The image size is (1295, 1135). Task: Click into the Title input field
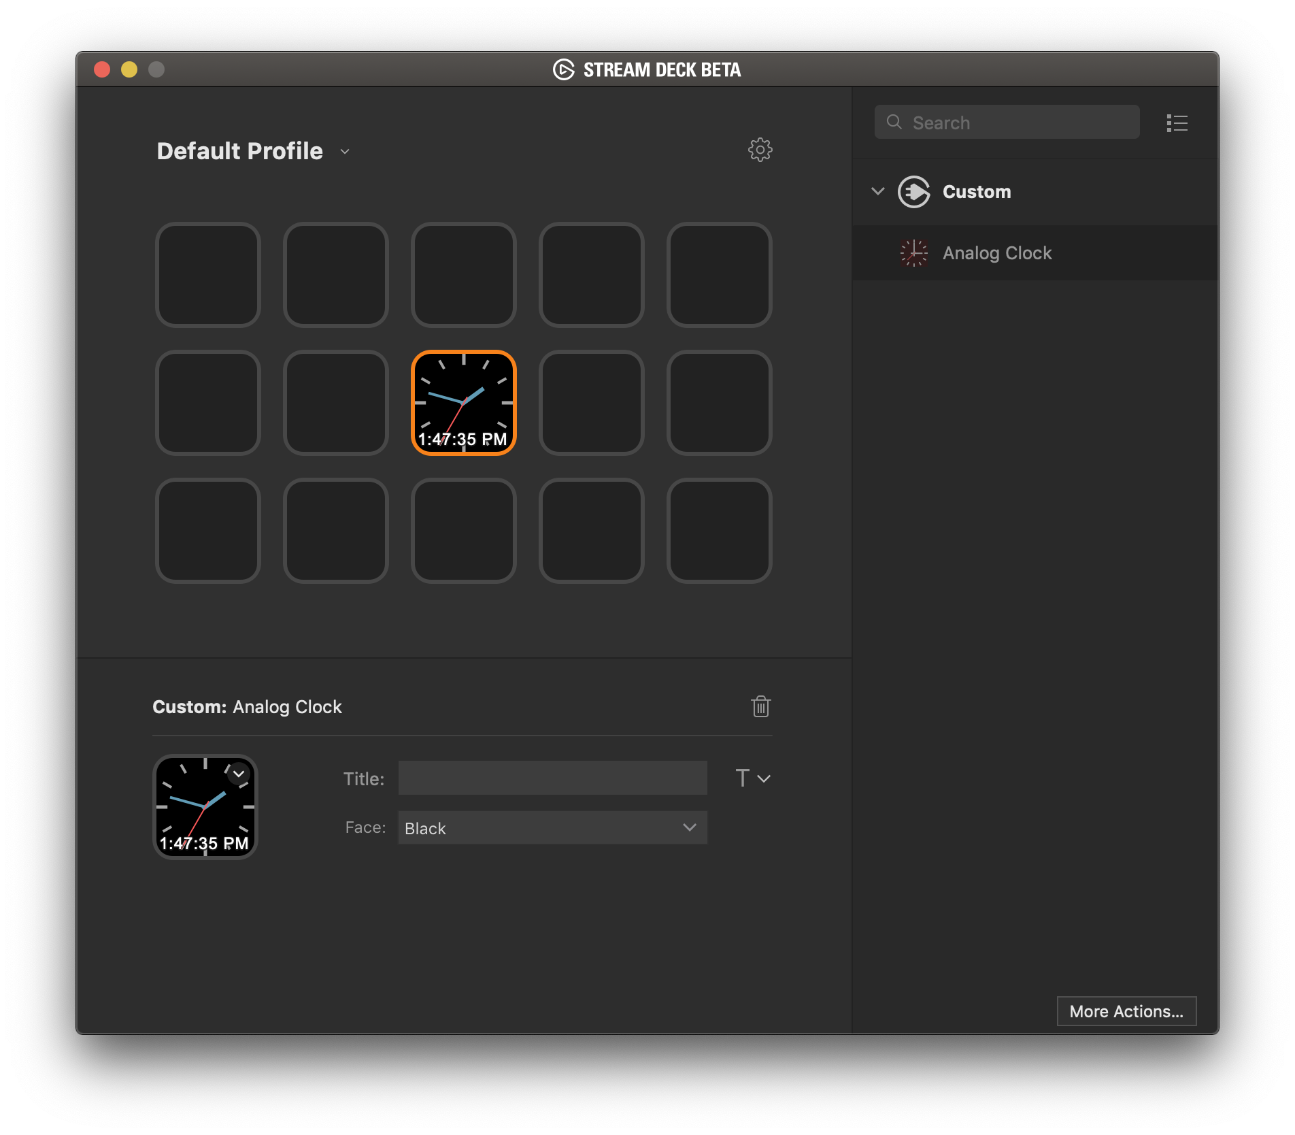[552, 778]
